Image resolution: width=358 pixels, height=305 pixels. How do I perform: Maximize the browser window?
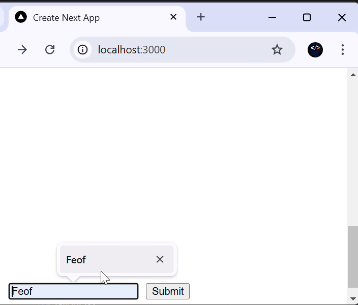pos(307,17)
